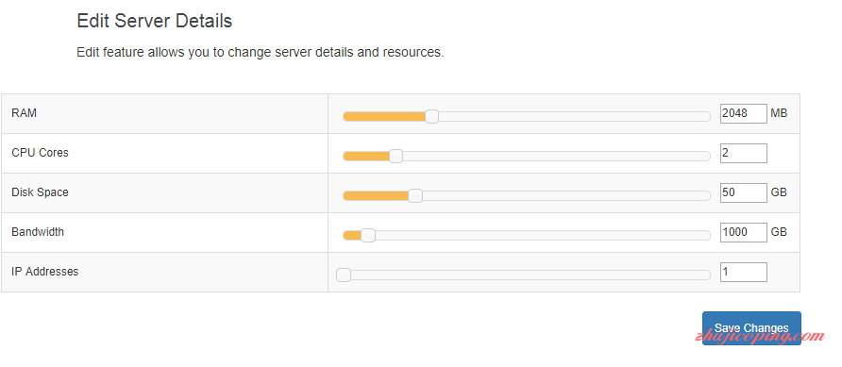Click the gray Disk Space slider track

click(x=566, y=196)
